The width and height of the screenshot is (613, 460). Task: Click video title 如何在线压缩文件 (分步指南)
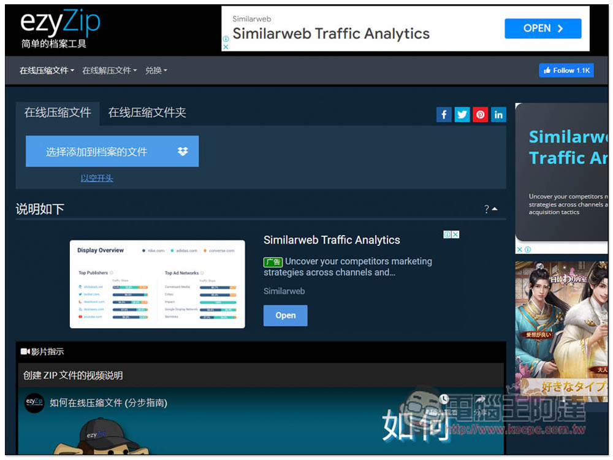[109, 403]
